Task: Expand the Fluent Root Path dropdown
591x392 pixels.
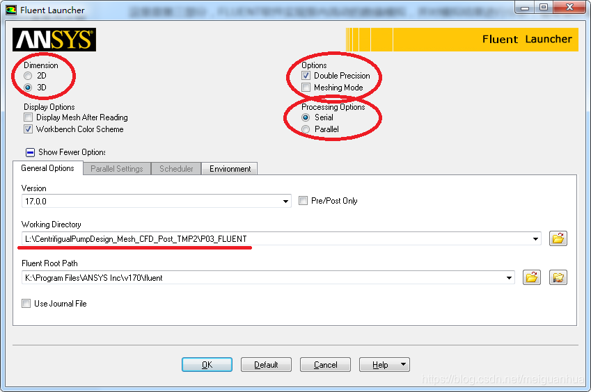Action: [x=509, y=278]
